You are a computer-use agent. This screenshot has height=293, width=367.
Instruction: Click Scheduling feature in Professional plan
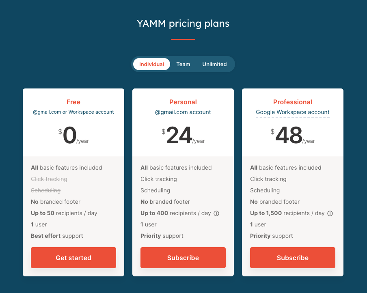point(265,190)
